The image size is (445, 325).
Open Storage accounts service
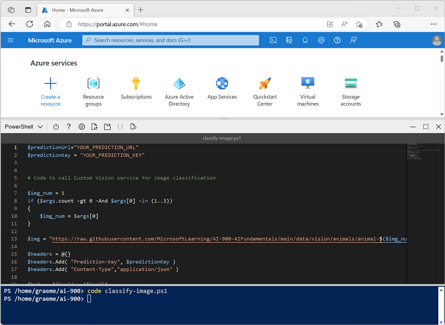point(350,92)
